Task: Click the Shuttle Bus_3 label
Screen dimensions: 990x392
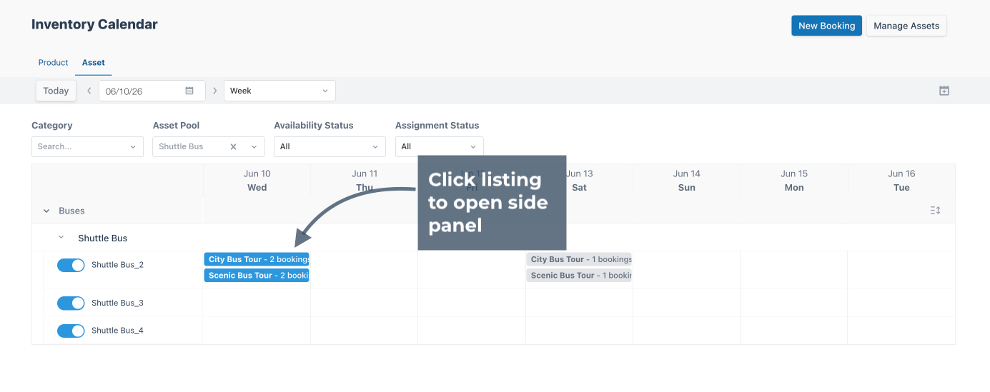Action: pos(117,303)
